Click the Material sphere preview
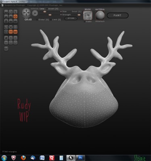 (100, 15)
